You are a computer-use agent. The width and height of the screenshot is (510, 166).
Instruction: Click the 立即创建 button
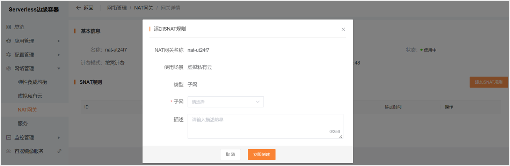[x=262, y=154]
